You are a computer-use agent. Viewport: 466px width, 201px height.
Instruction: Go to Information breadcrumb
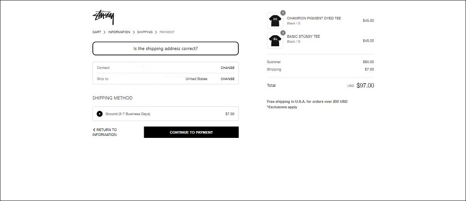point(119,32)
